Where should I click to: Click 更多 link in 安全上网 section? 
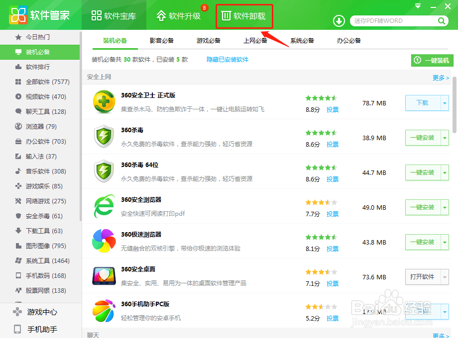tap(441, 78)
